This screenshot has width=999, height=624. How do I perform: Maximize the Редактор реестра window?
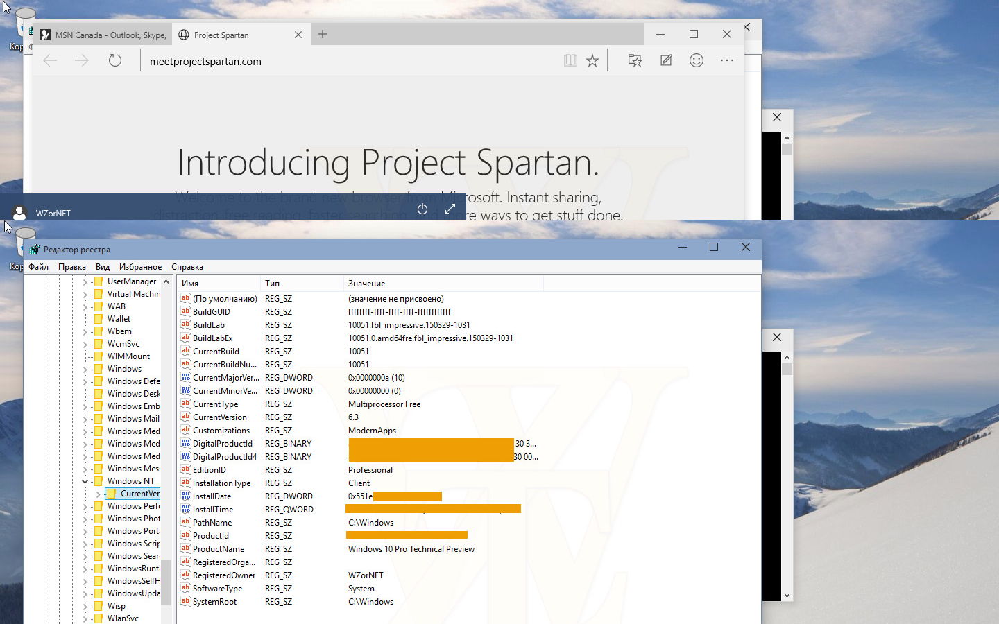click(714, 247)
